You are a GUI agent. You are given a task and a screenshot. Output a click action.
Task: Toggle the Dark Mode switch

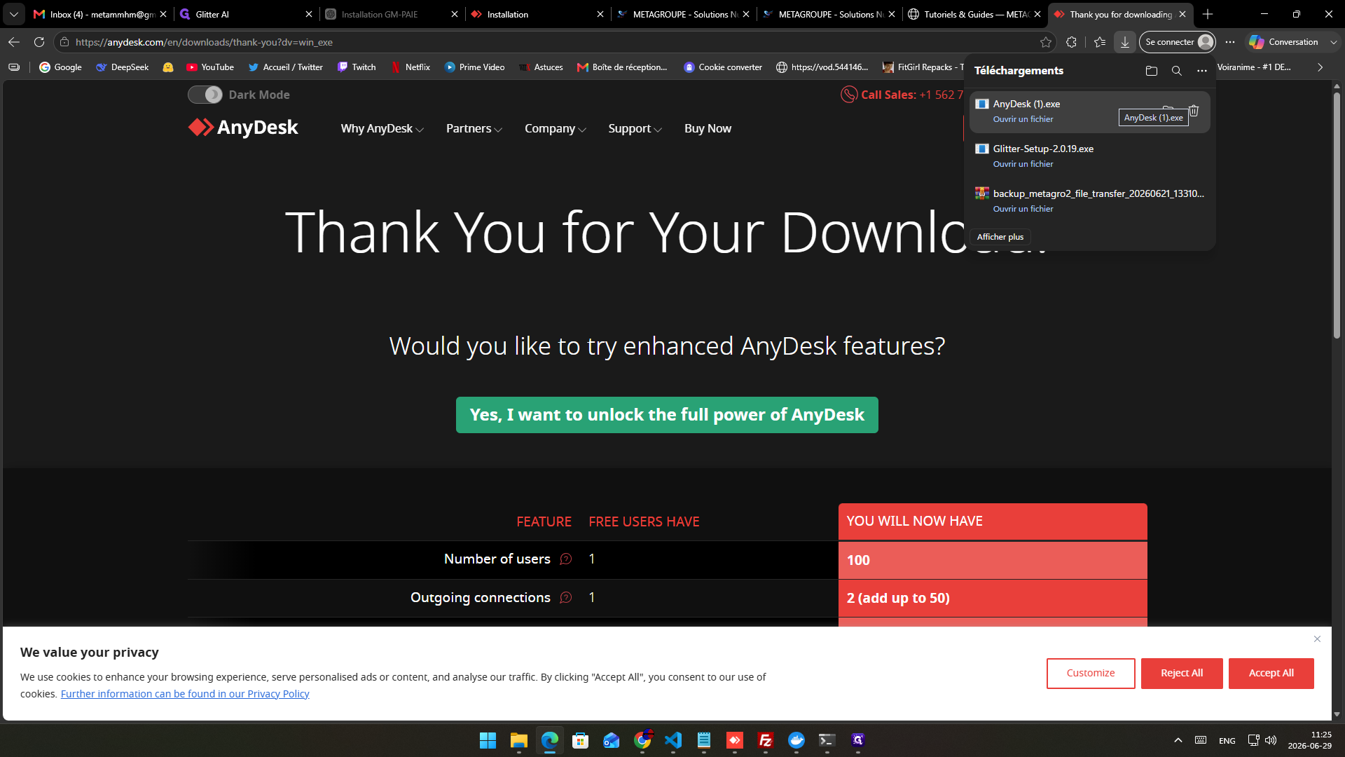point(205,95)
